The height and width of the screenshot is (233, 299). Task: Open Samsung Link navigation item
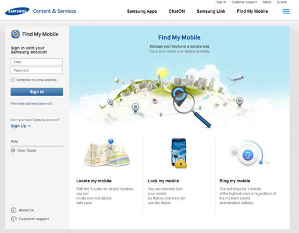pos(211,11)
